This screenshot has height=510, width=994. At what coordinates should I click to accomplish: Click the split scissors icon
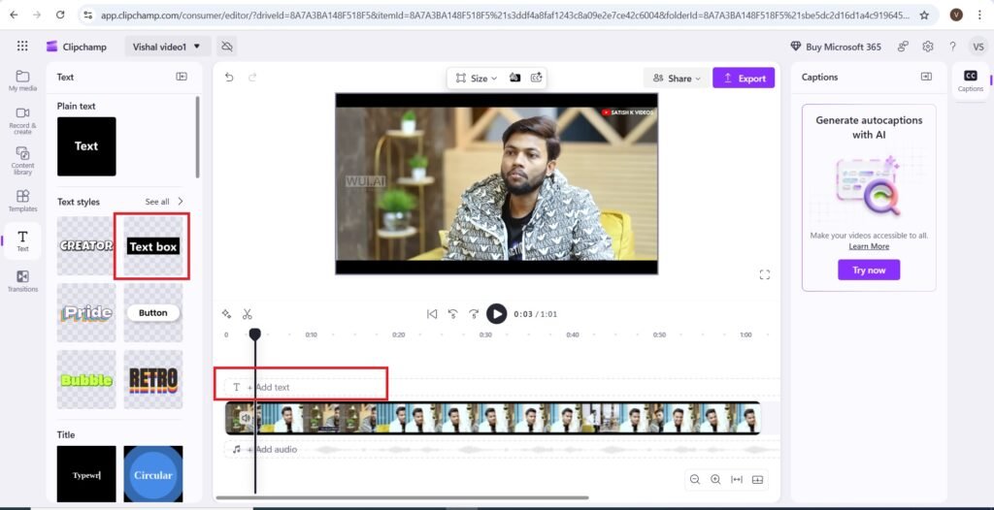tap(248, 314)
